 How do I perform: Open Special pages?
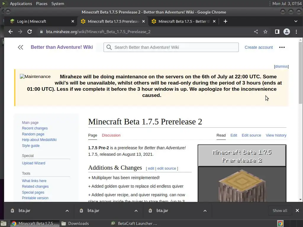coord(33,192)
